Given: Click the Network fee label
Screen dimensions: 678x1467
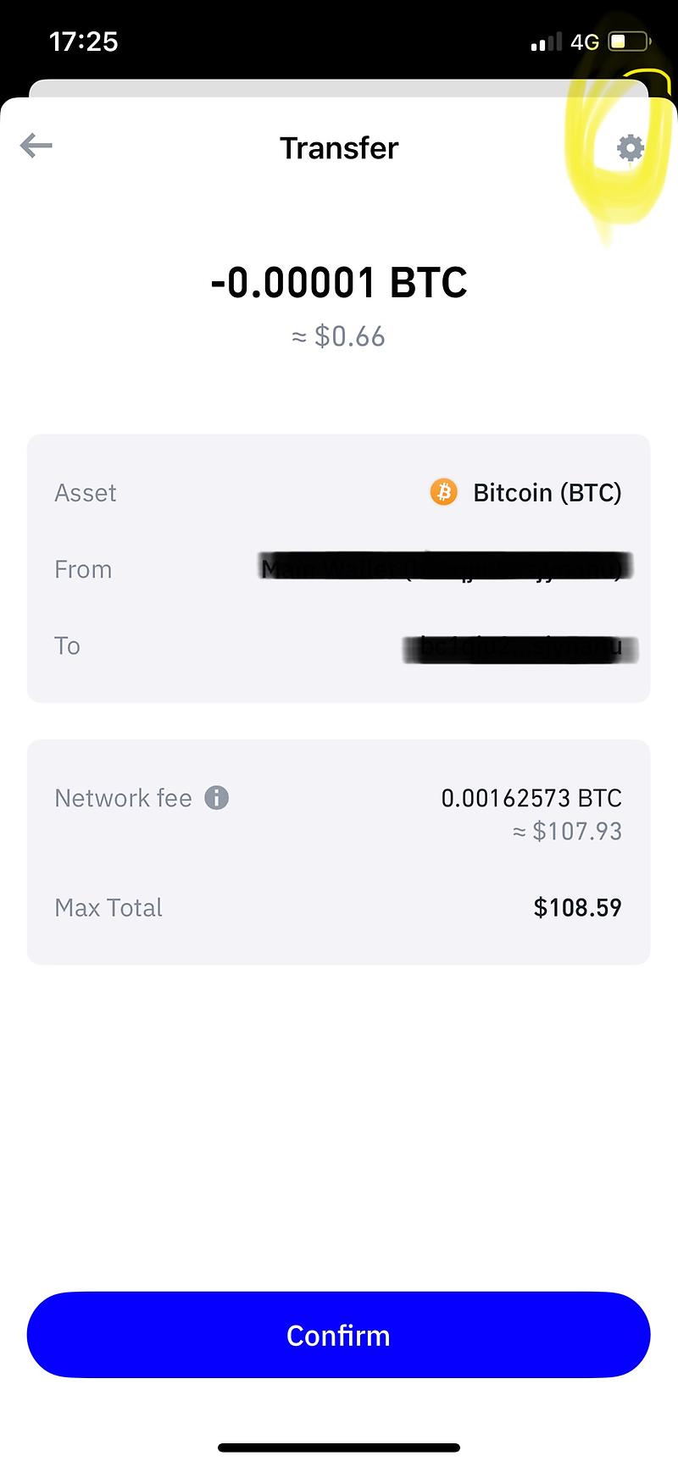Looking at the screenshot, I should [x=124, y=798].
